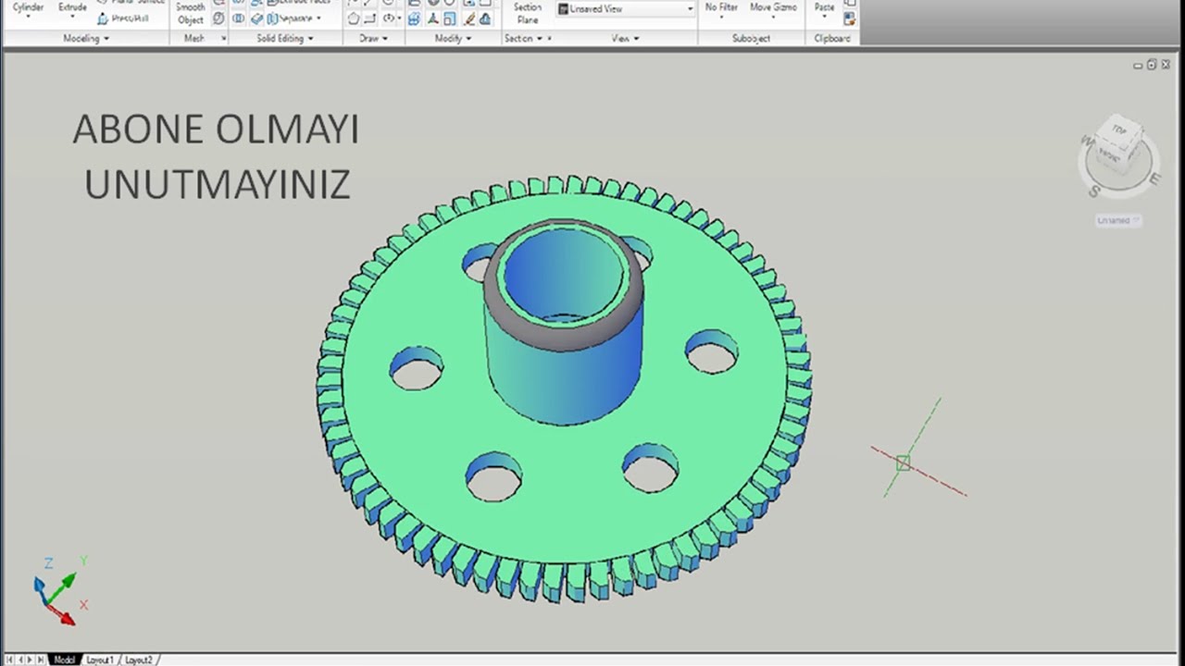Expand the Solid Editing panel
This screenshot has width=1185, height=666.
click(x=285, y=38)
